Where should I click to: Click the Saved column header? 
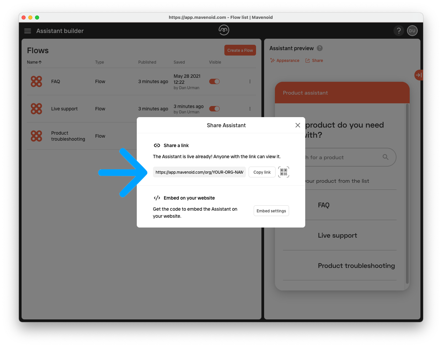coord(179,62)
